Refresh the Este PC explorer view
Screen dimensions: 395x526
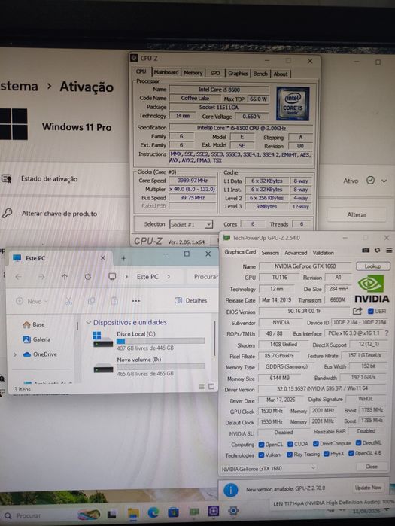point(88,277)
